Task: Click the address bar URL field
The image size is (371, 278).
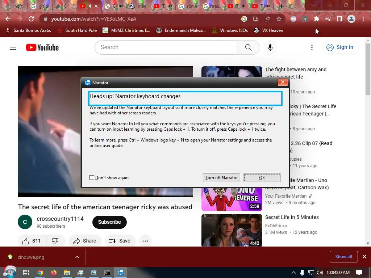Action: [142, 19]
